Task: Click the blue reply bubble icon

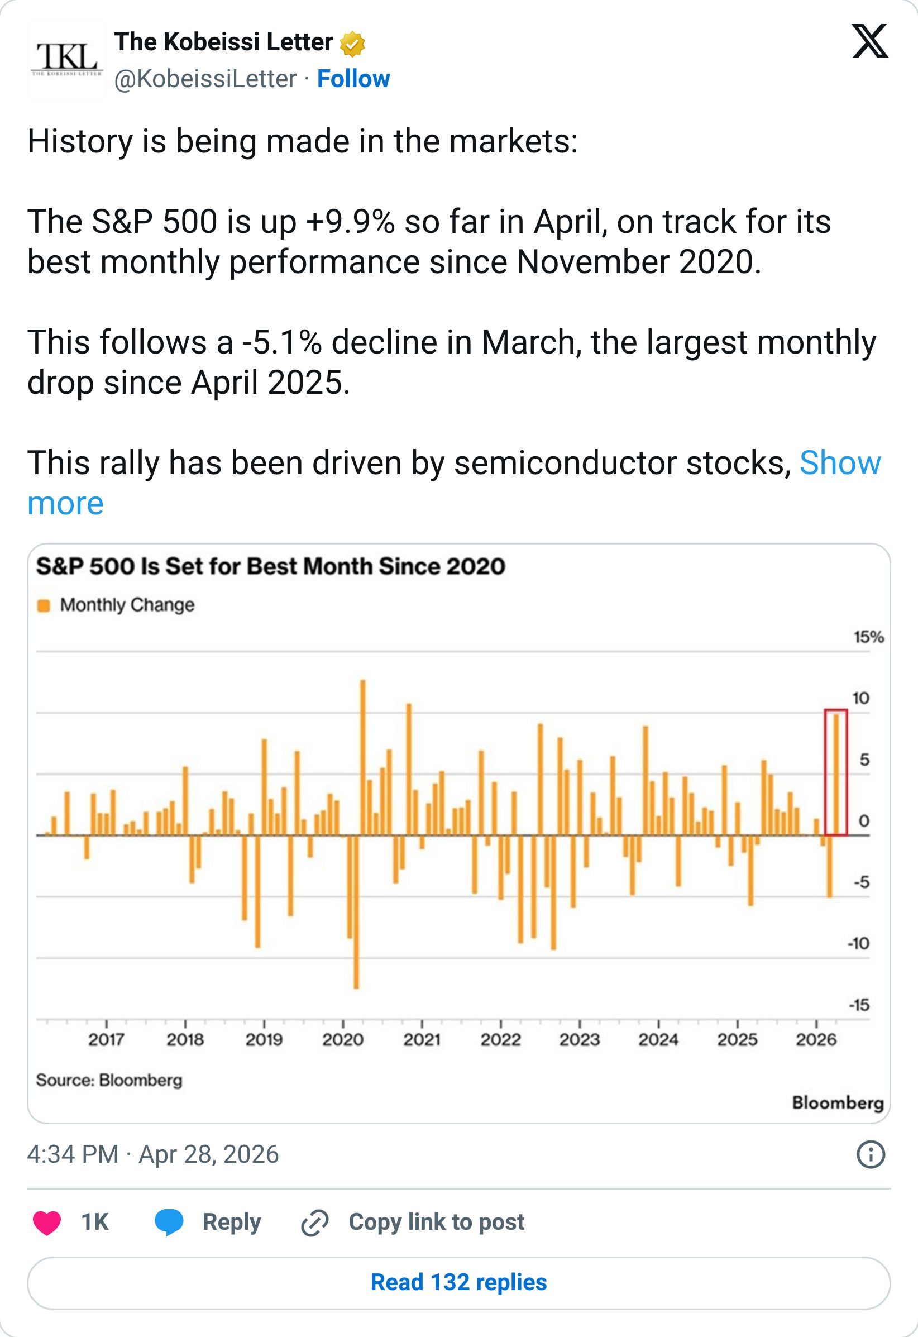Action: point(169,1223)
